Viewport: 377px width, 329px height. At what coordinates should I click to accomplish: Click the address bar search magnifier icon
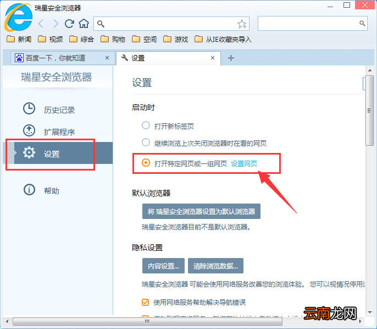coord(101,24)
